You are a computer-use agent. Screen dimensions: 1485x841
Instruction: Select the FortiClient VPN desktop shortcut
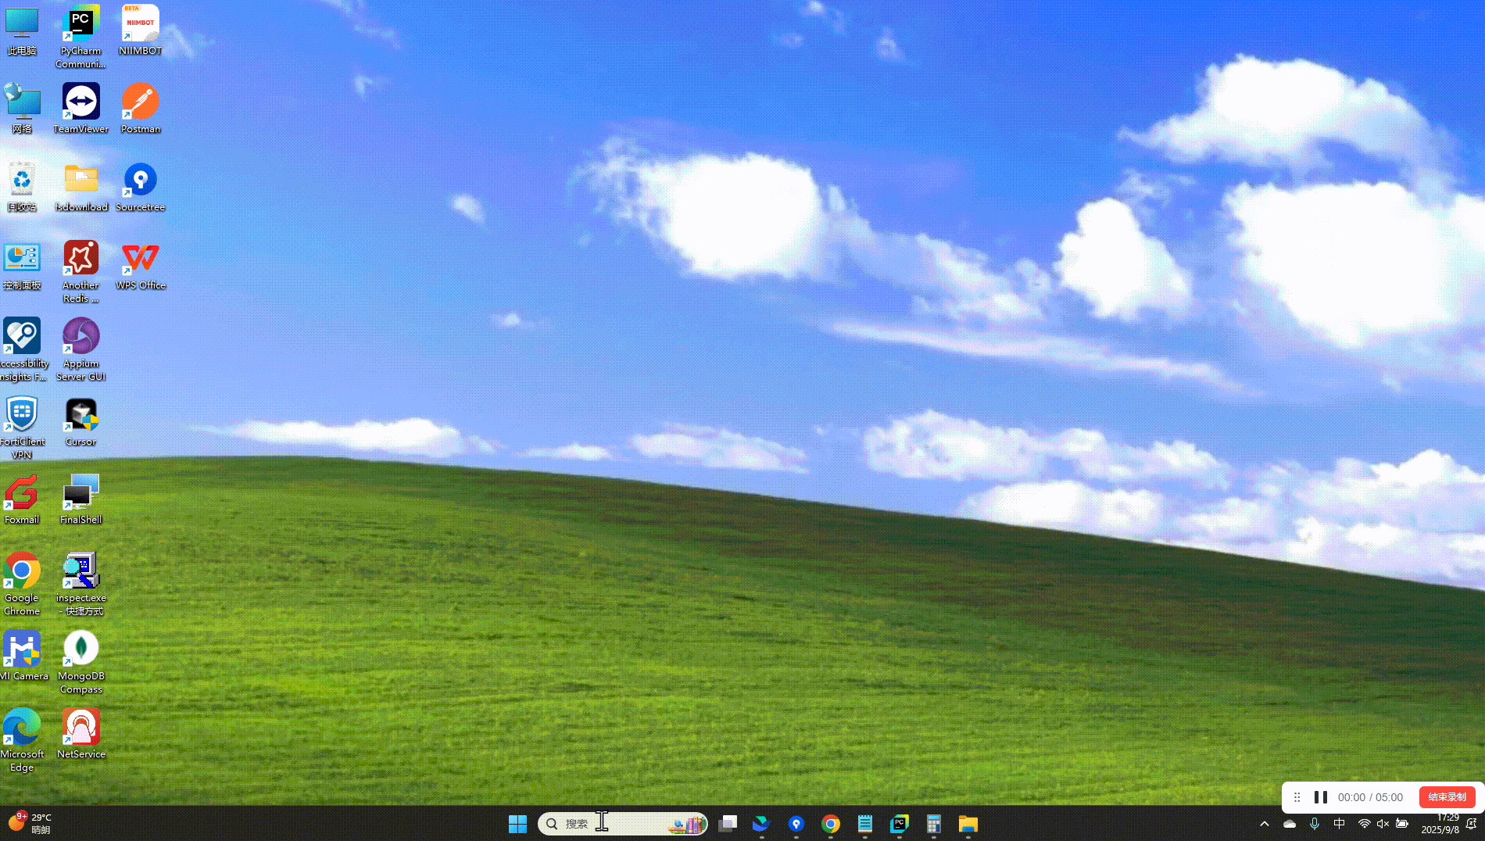(x=22, y=428)
